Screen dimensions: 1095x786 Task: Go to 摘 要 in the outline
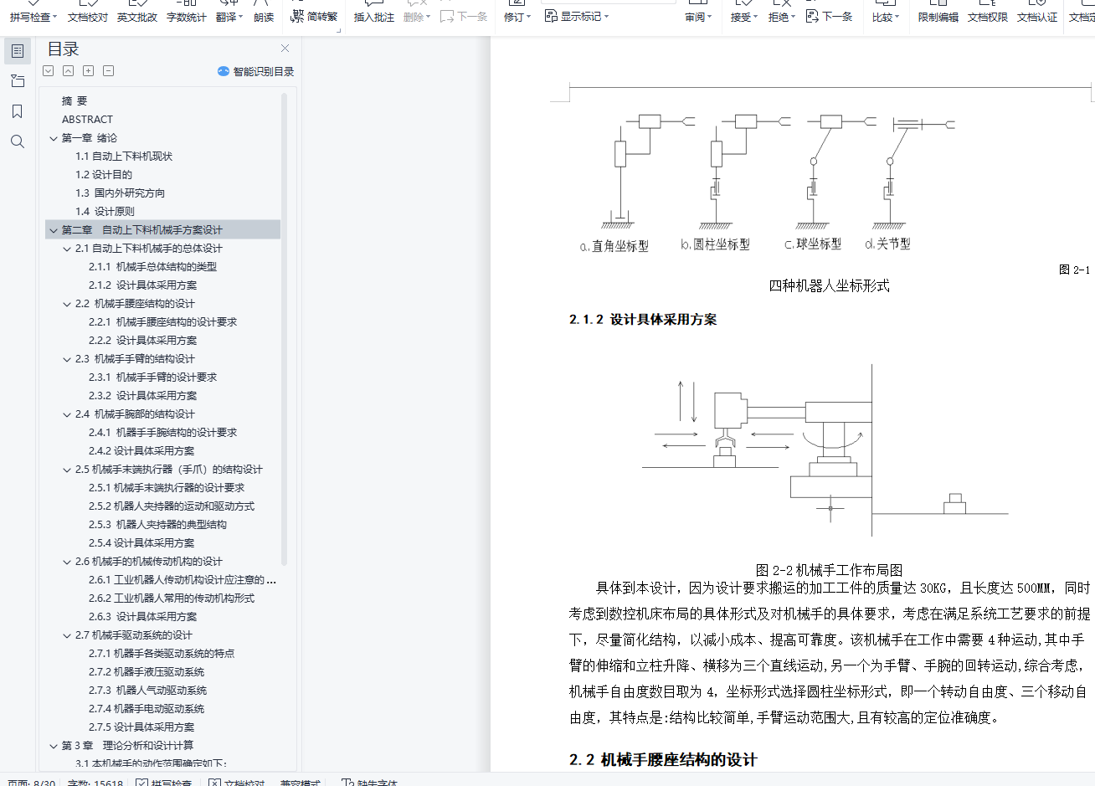[75, 101]
